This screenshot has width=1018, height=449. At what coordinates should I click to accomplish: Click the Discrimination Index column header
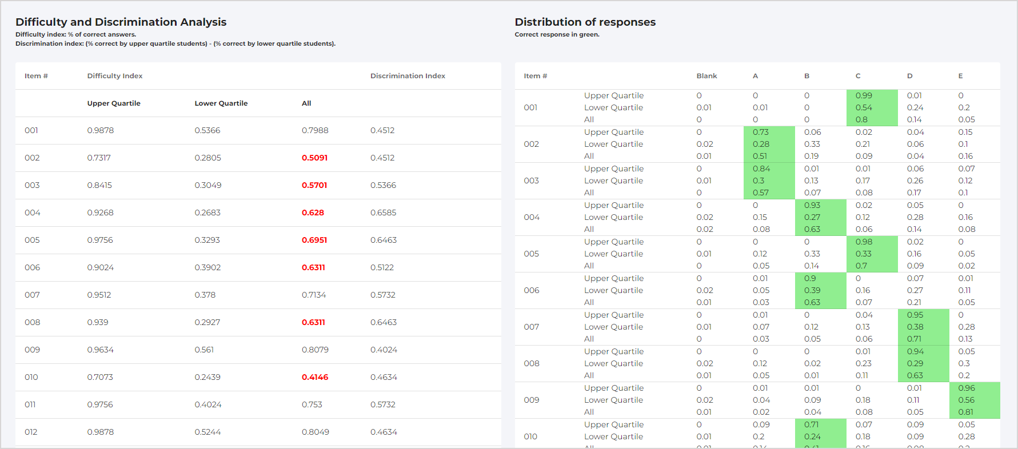407,76
